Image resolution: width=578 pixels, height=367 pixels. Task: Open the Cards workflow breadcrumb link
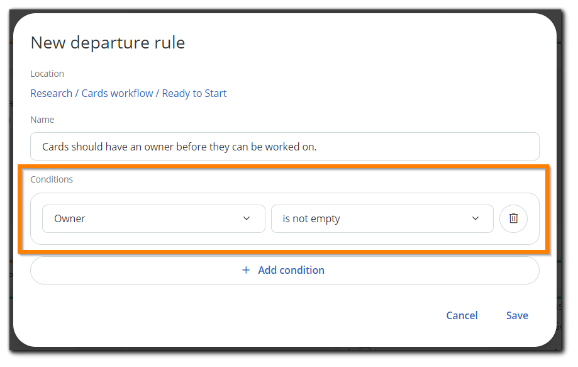pos(117,93)
